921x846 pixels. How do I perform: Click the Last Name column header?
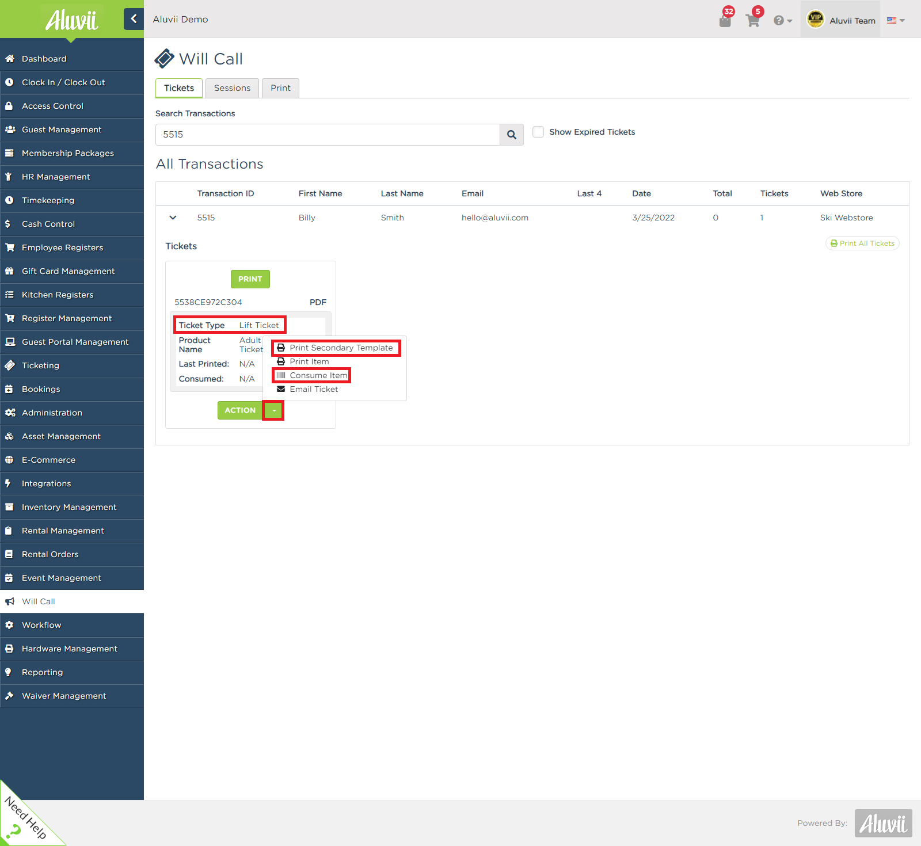(x=402, y=193)
